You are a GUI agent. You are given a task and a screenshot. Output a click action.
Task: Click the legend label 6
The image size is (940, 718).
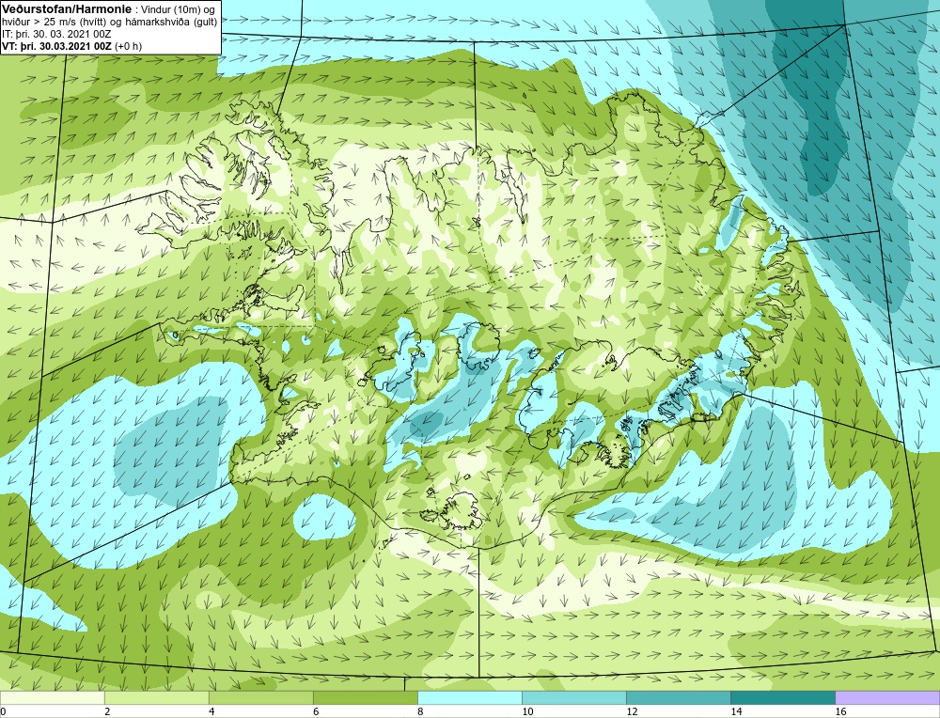point(316,711)
